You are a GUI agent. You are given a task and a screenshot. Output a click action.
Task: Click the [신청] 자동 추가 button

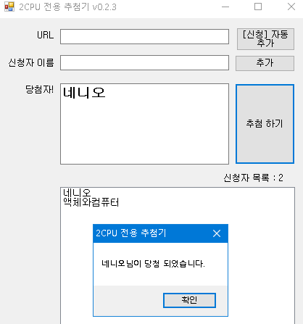pos(265,39)
